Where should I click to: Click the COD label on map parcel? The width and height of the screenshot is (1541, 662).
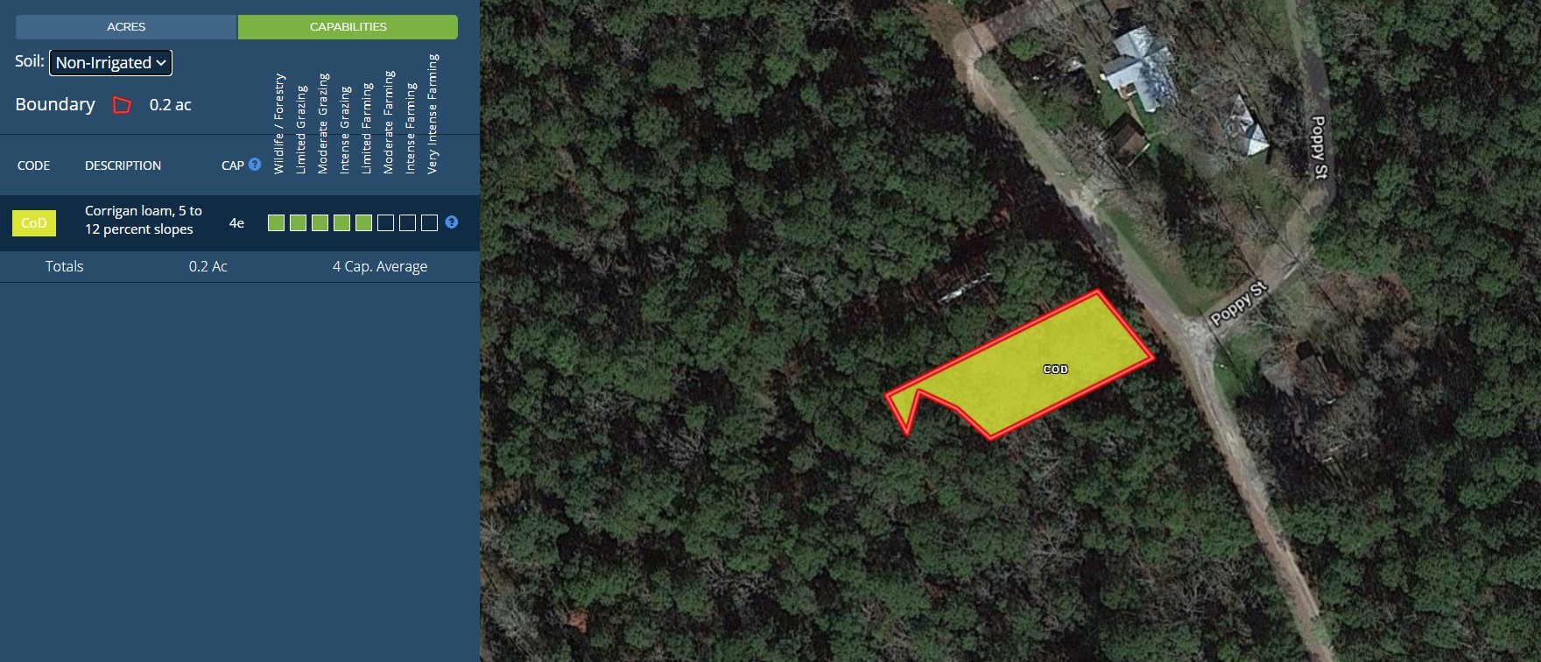coord(1056,370)
